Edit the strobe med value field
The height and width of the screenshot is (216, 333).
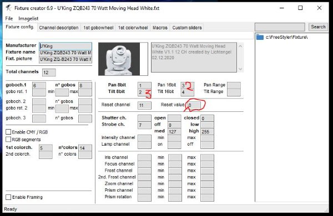174,132
